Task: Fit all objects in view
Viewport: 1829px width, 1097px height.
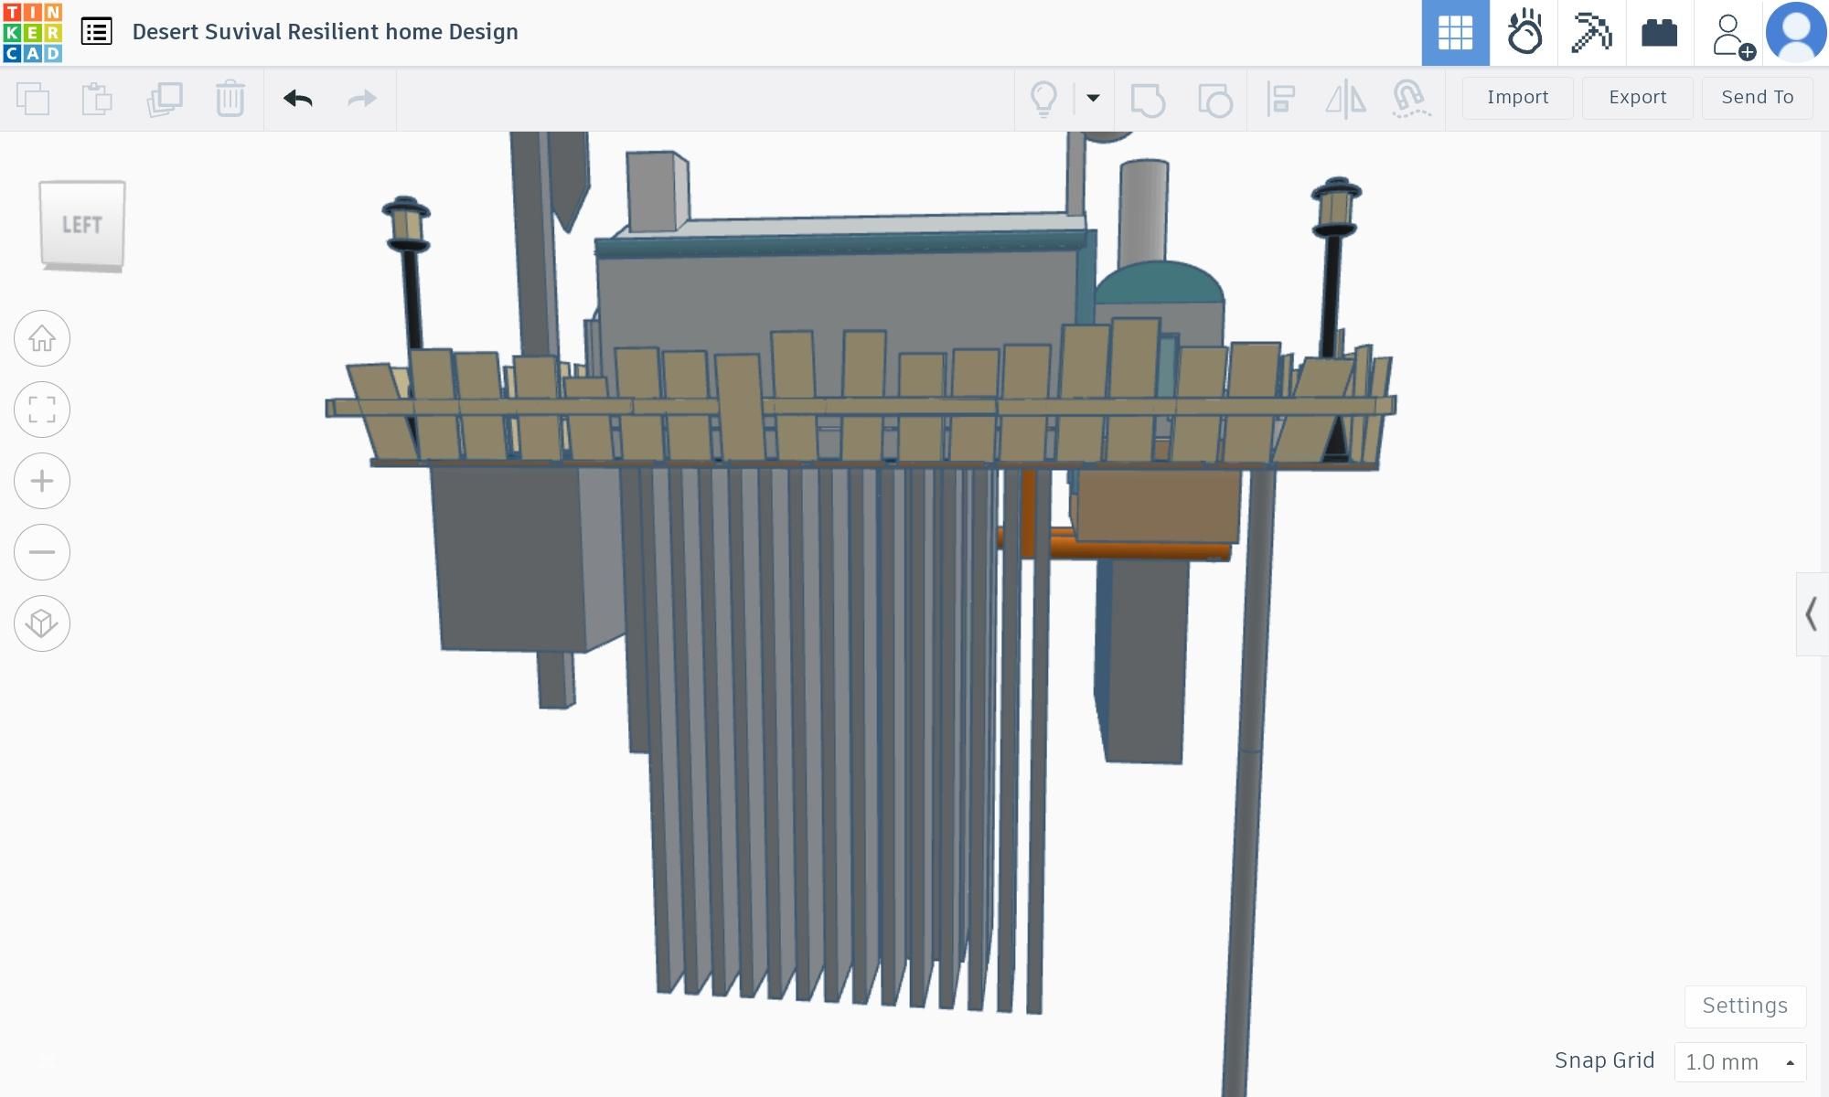Action: pyautogui.click(x=42, y=410)
